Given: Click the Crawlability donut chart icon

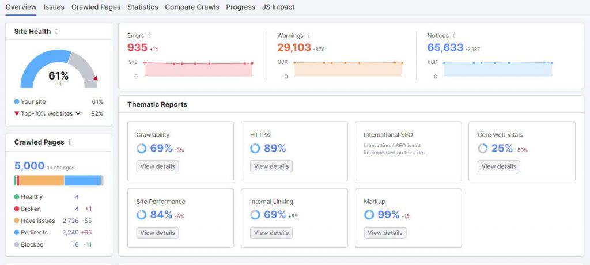Looking at the screenshot, I should (x=141, y=149).
